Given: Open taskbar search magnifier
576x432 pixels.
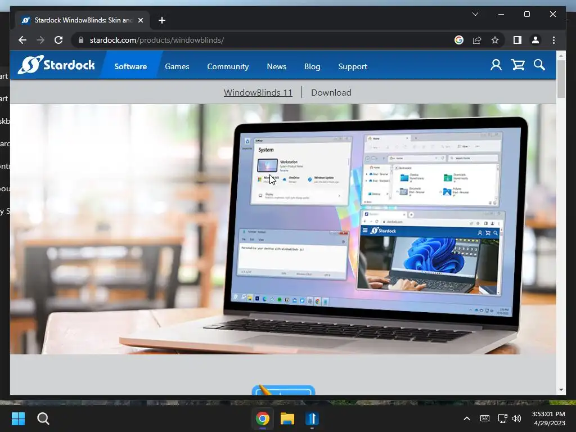Looking at the screenshot, I should click(43, 418).
